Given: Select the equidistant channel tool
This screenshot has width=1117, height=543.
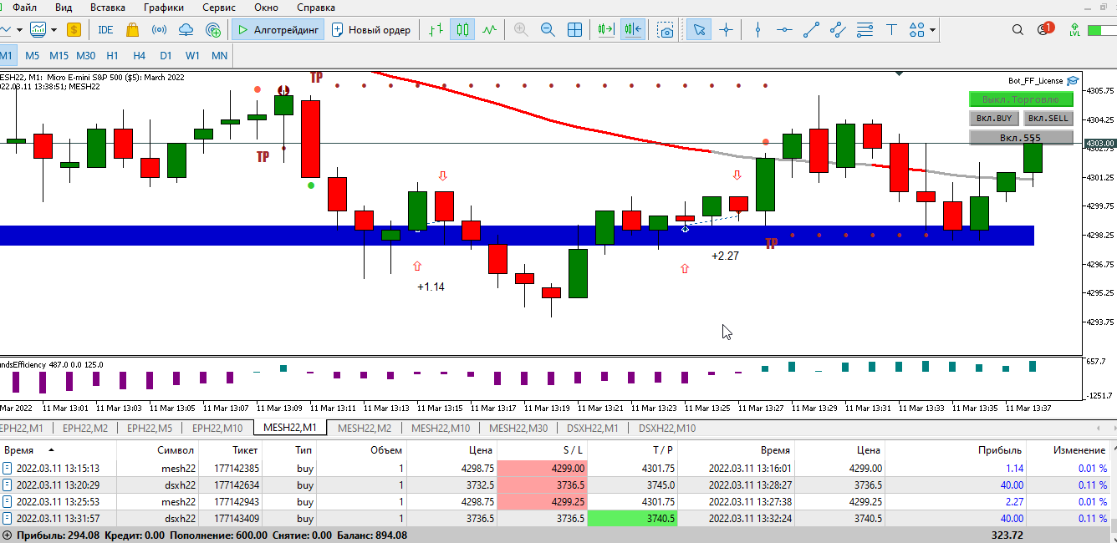Looking at the screenshot, I should 838,30.
